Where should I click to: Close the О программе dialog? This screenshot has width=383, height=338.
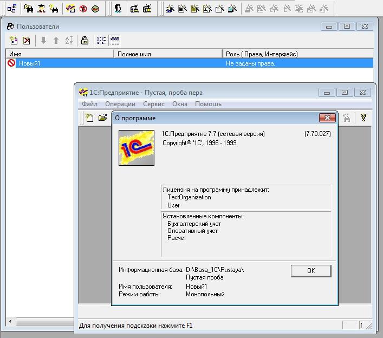[x=327, y=118]
